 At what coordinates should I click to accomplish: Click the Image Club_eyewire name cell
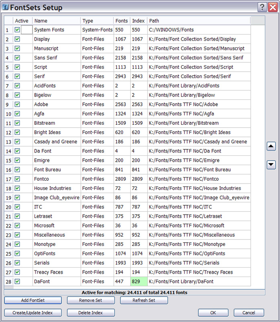coord(57,198)
